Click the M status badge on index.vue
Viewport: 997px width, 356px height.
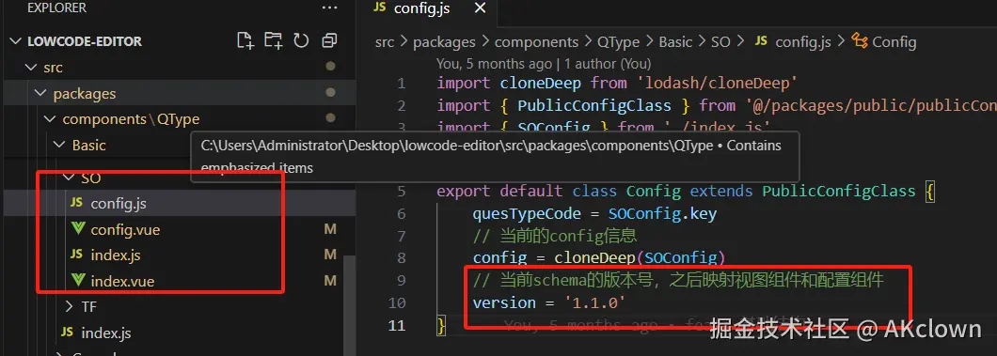[x=330, y=281]
